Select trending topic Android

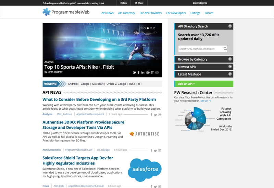(x=73, y=84)
